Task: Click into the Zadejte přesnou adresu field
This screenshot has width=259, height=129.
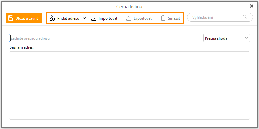Action: coord(105,38)
